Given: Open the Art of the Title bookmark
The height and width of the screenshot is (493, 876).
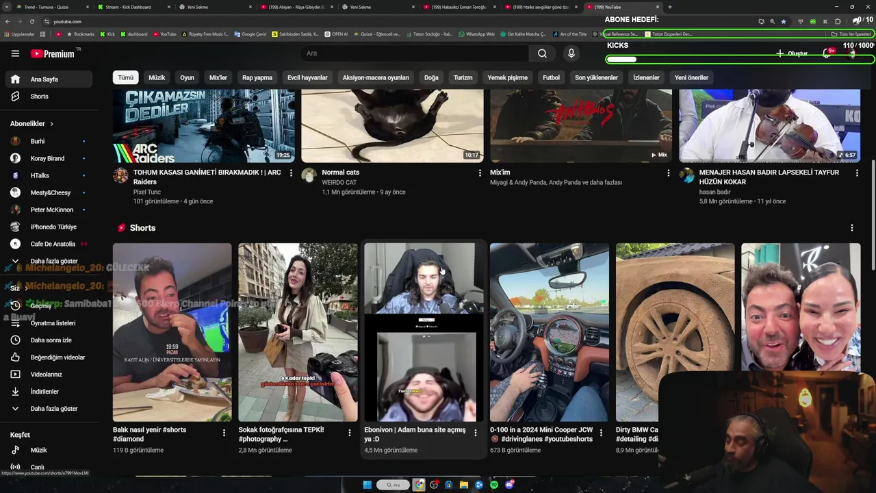Looking at the screenshot, I should pos(570,34).
